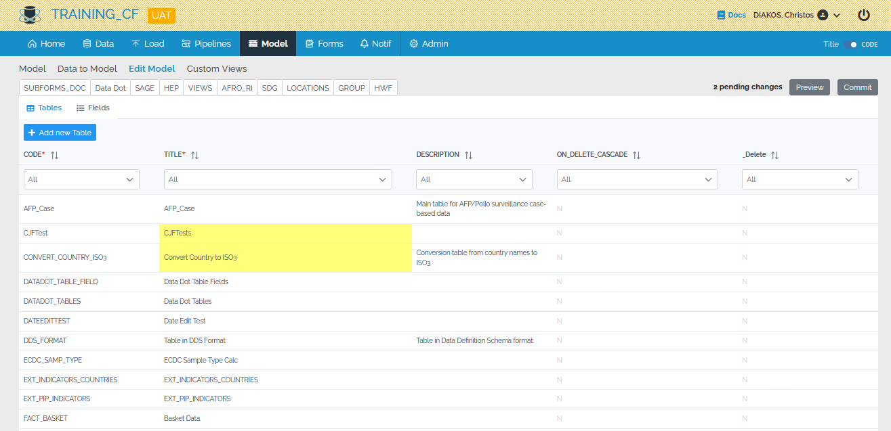
Task: Select the LOCATIONS model tab
Action: [308, 88]
